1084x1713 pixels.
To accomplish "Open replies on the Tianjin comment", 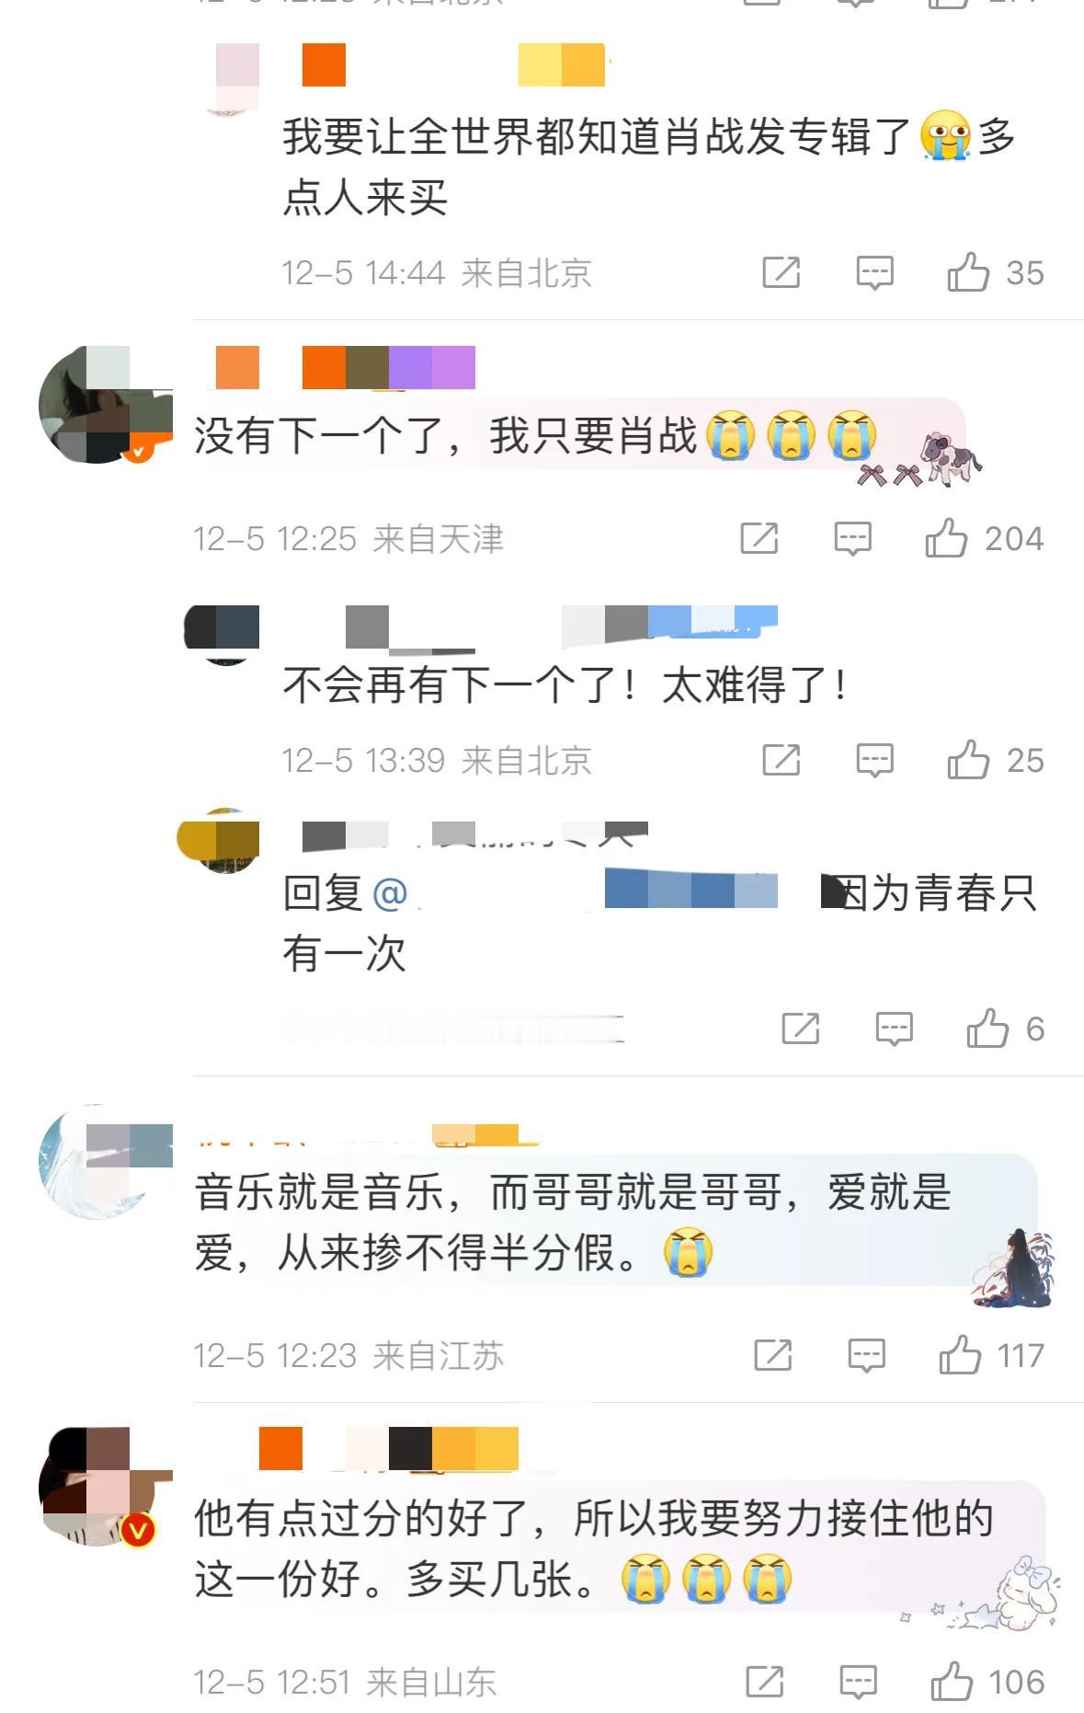I will coord(852,539).
